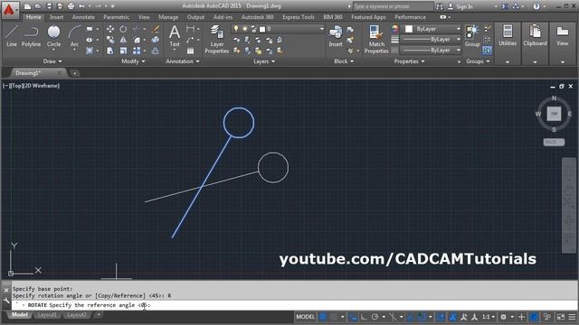Click the Linear Dimension tool icon
Image resolution: width=579 pixels, height=325 pixels.
[x=190, y=29]
